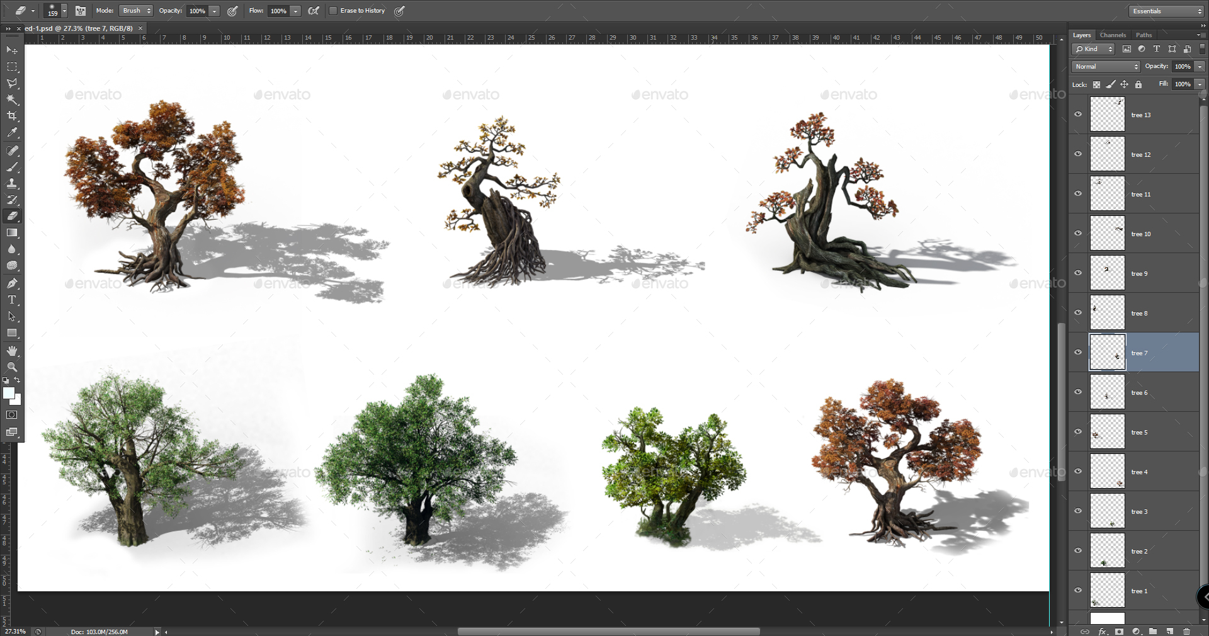Image resolution: width=1209 pixels, height=636 pixels.
Task: Hide the tree 10 layer
Action: click(1078, 234)
